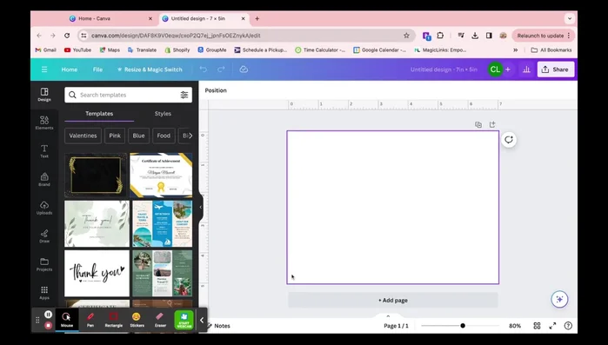Choose the script Thank you template
608x345 pixels.
pyautogui.click(x=97, y=274)
